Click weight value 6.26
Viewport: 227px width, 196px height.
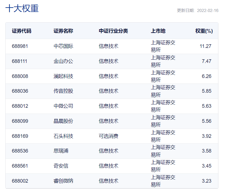(206, 76)
